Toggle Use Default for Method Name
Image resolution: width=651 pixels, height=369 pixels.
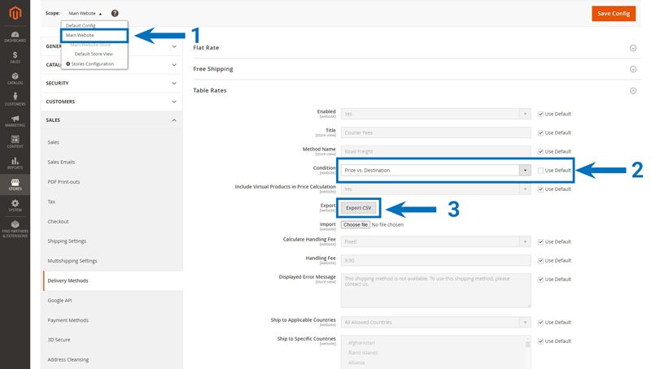[x=540, y=151]
